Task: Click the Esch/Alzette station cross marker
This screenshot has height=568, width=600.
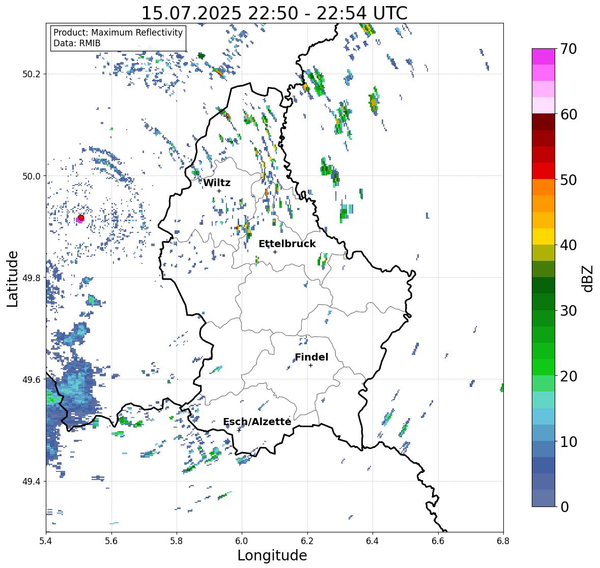Action: click(239, 430)
